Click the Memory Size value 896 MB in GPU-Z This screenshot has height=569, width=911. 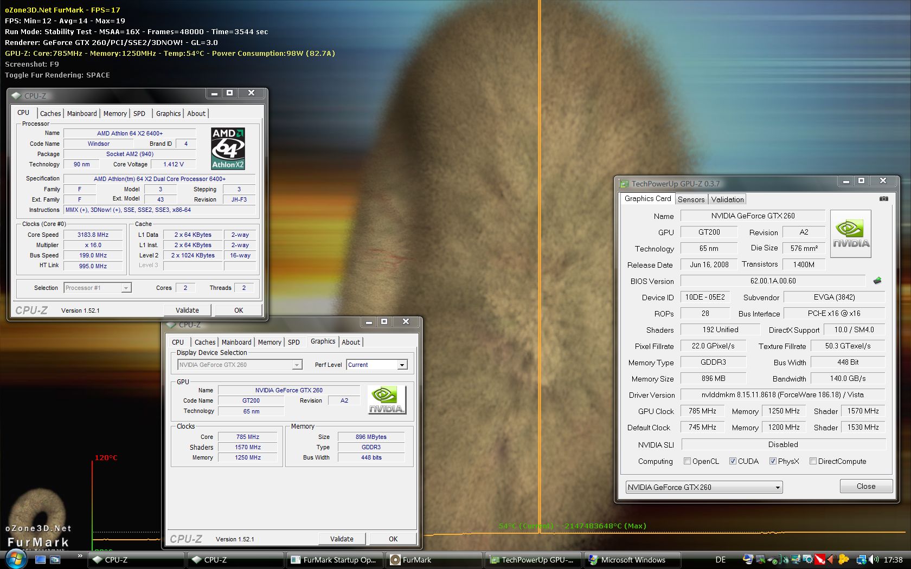(713, 378)
